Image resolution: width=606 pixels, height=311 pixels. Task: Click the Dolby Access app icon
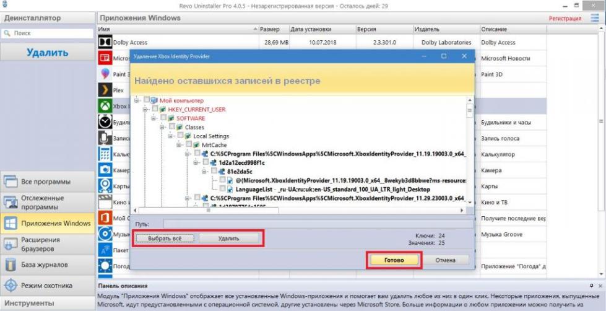tap(105, 42)
